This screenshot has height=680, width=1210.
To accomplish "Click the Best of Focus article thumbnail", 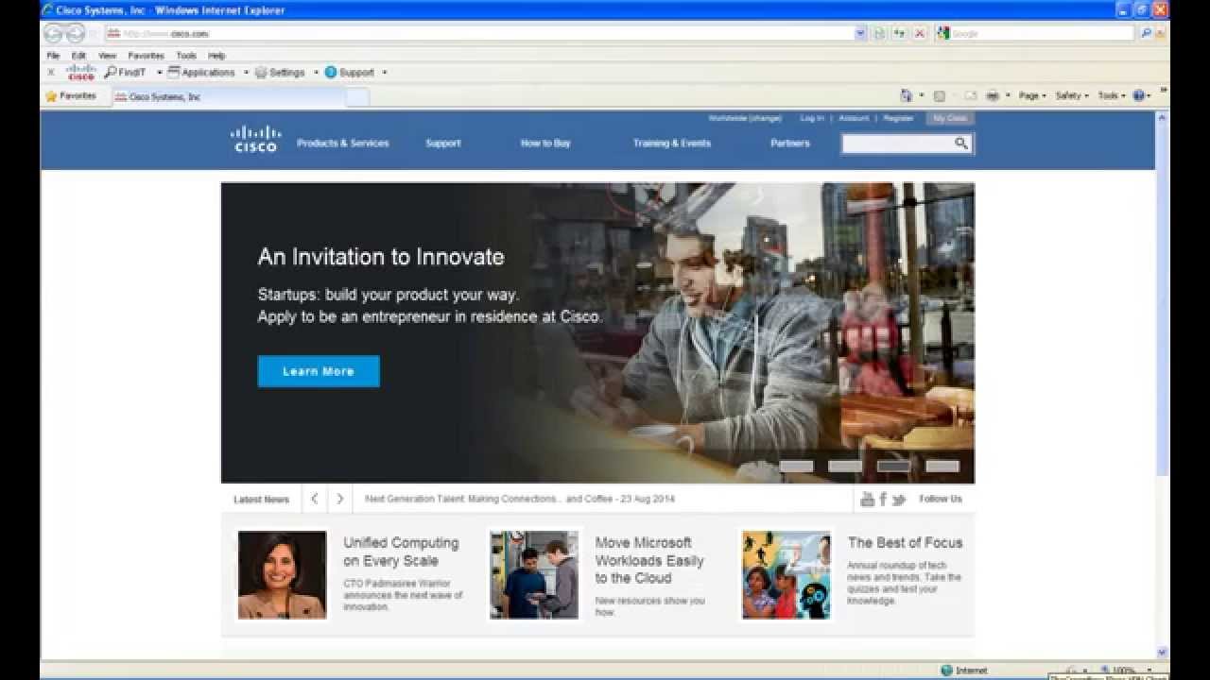I will (x=786, y=574).
